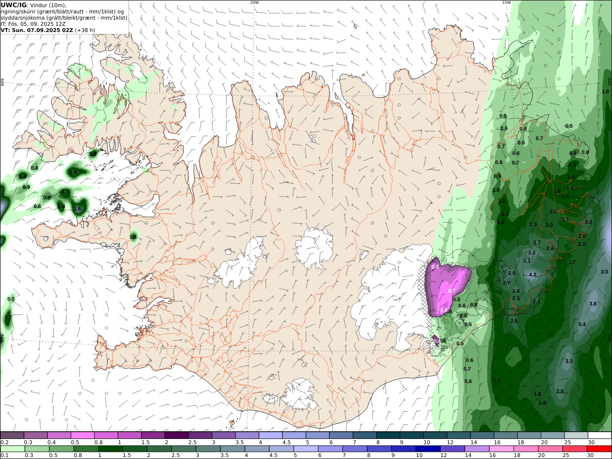
Task: Click the navy blue rain swatch at 10
Action: pyautogui.click(x=427, y=449)
